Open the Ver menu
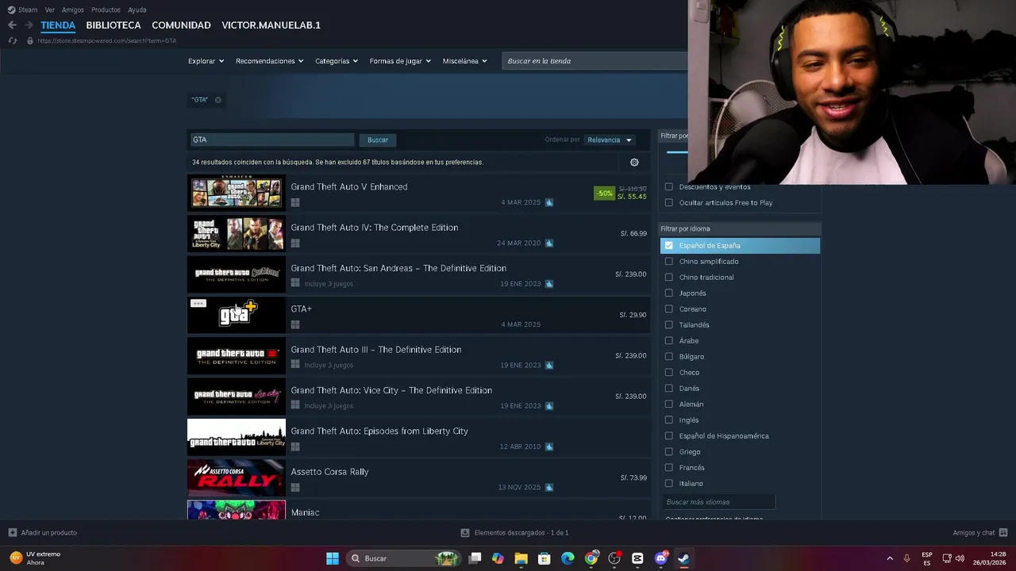Screen dimensions: 1016x571 coord(50,10)
